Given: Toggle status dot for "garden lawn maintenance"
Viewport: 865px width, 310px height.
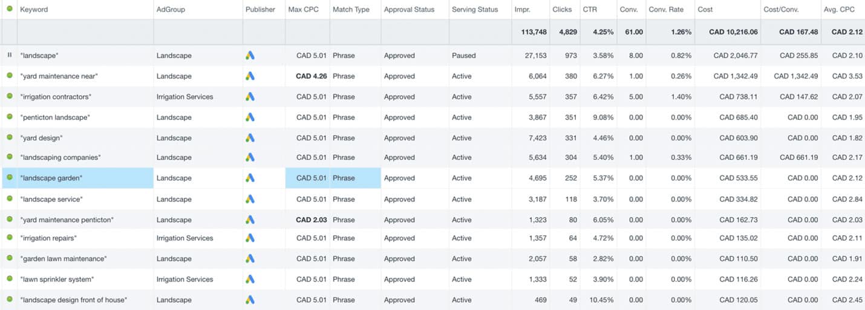Looking at the screenshot, I should point(9,258).
